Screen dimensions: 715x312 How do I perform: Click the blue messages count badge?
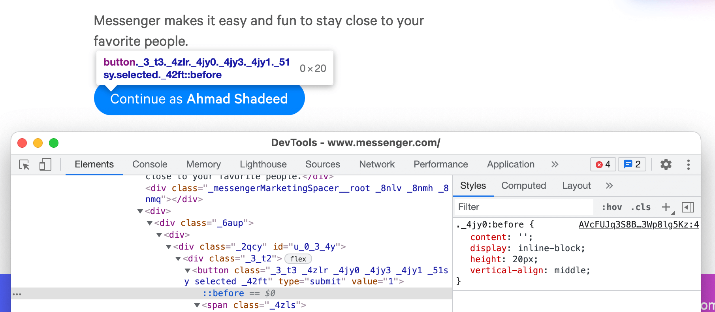click(632, 164)
